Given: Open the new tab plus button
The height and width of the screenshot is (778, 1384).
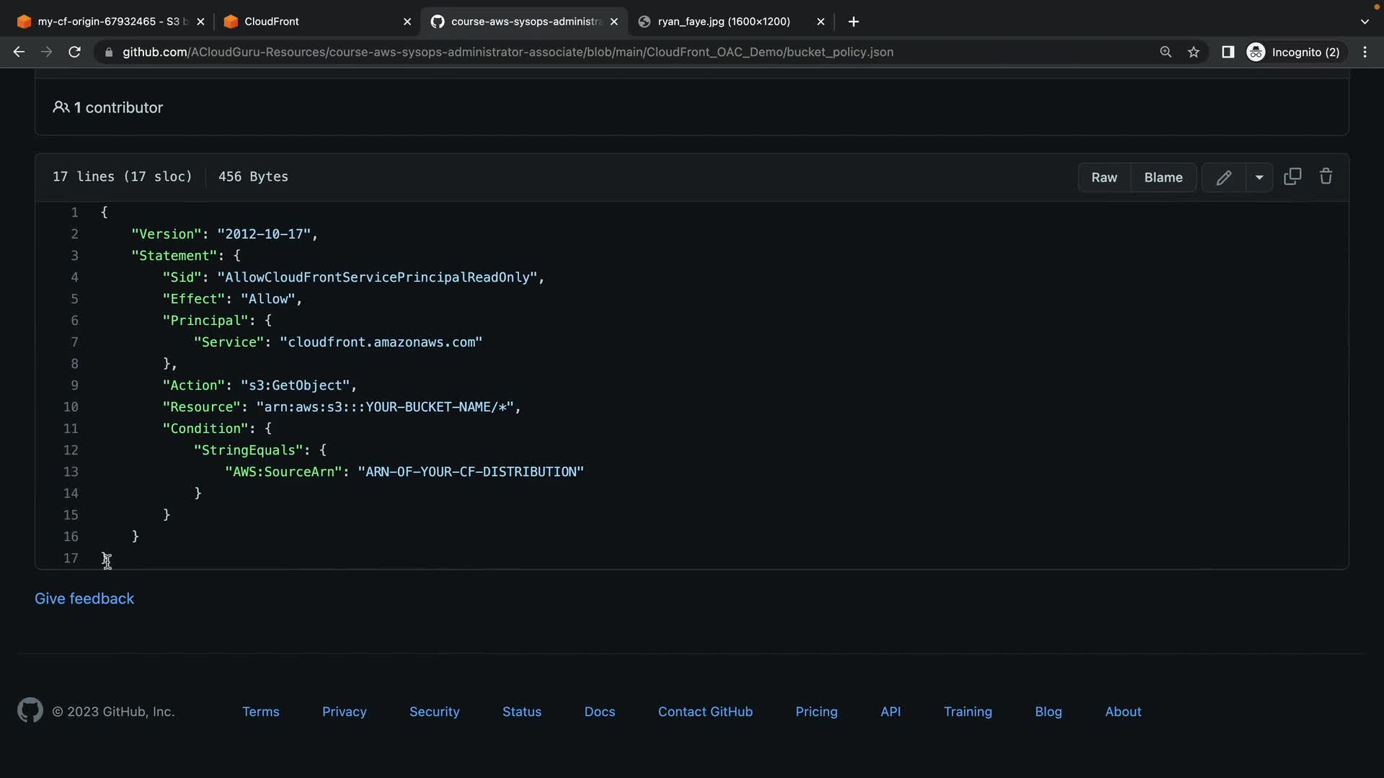Looking at the screenshot, I should [853, 22].
